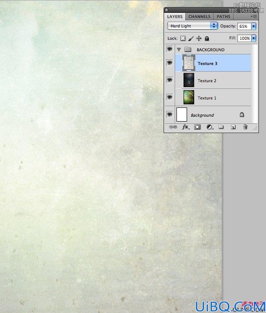Open the Hard Light blend mode dropdown
266x313 pixels.
[192, 26]
